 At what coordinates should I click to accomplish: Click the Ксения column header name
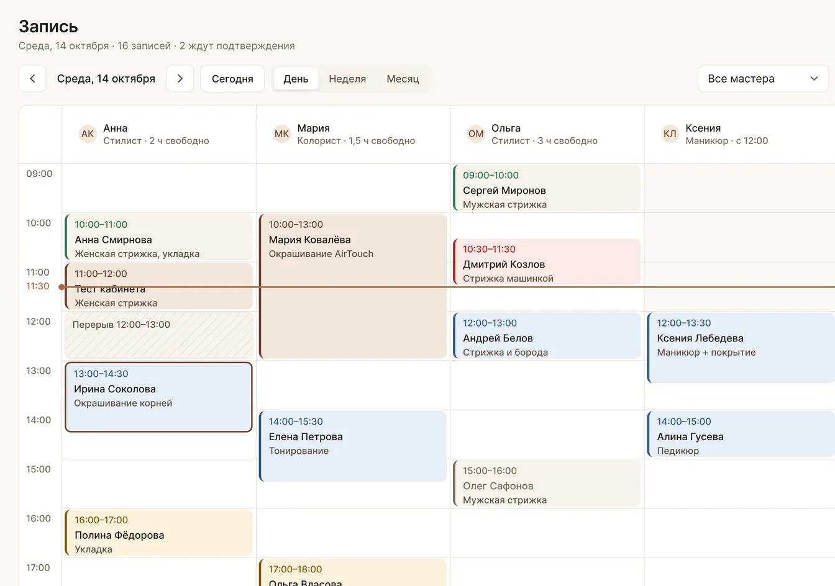point(703,128)
